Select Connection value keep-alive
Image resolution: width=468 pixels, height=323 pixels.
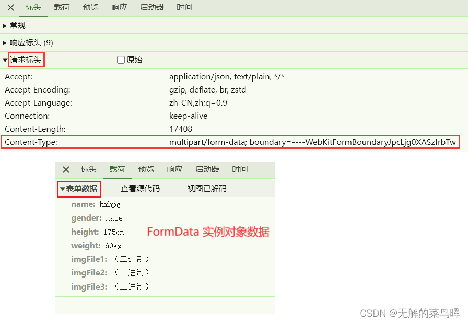[x=189, y=116]
